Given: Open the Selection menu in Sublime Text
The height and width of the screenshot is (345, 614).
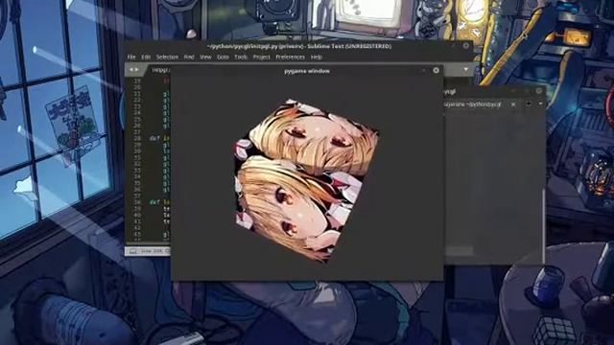Looking at the screenshot, I should pos(167,57).
